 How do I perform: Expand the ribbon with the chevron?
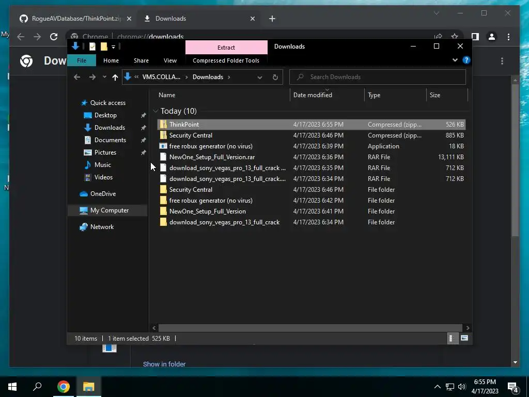pos(455,60)
